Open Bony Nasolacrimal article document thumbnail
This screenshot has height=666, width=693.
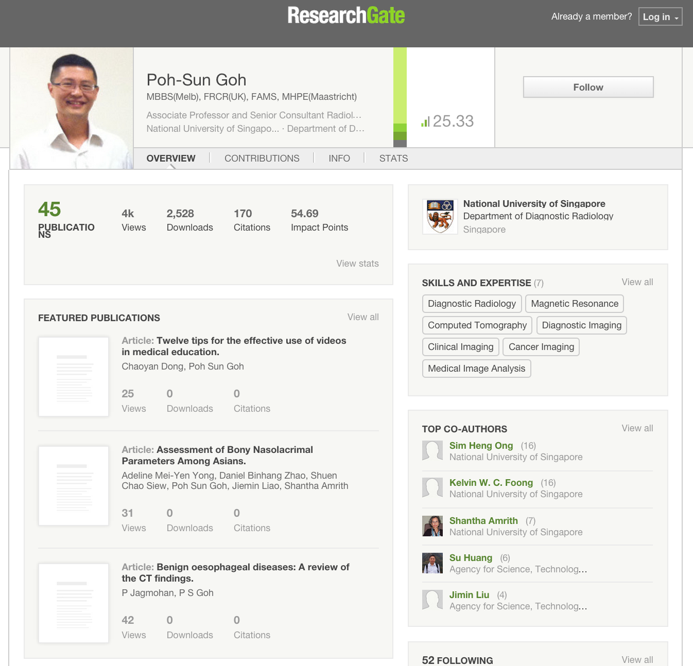coord(74,486)
